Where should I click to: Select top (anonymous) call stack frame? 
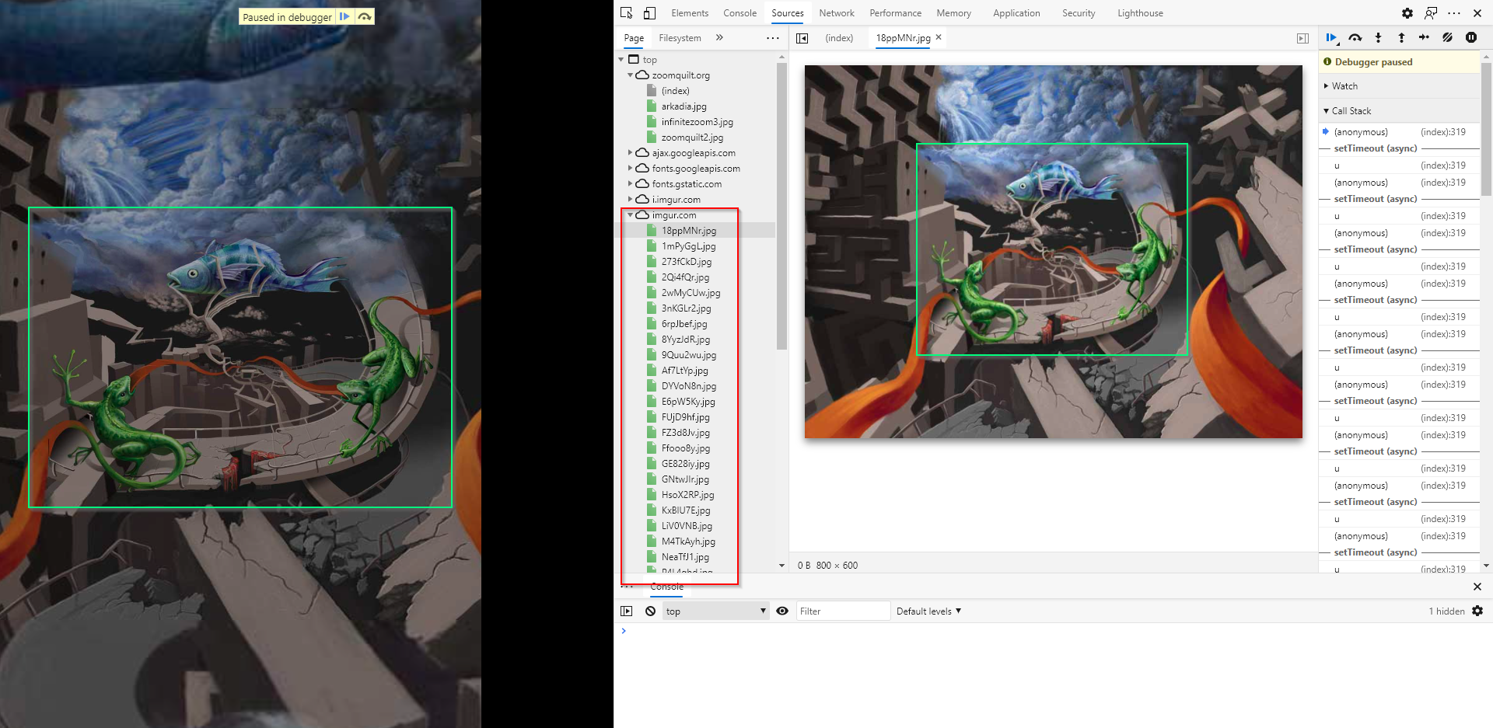click(x=1399, y=132)
